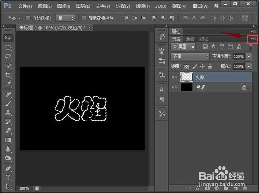Open the tool preset picker arrow
Viewport: 259px width, 193px height.
pos(20,18)
